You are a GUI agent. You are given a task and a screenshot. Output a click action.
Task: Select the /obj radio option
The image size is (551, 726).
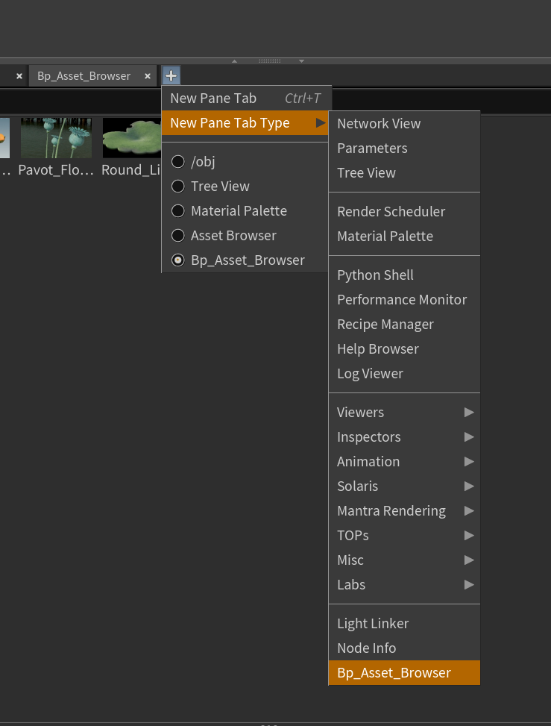click(178, 162)
